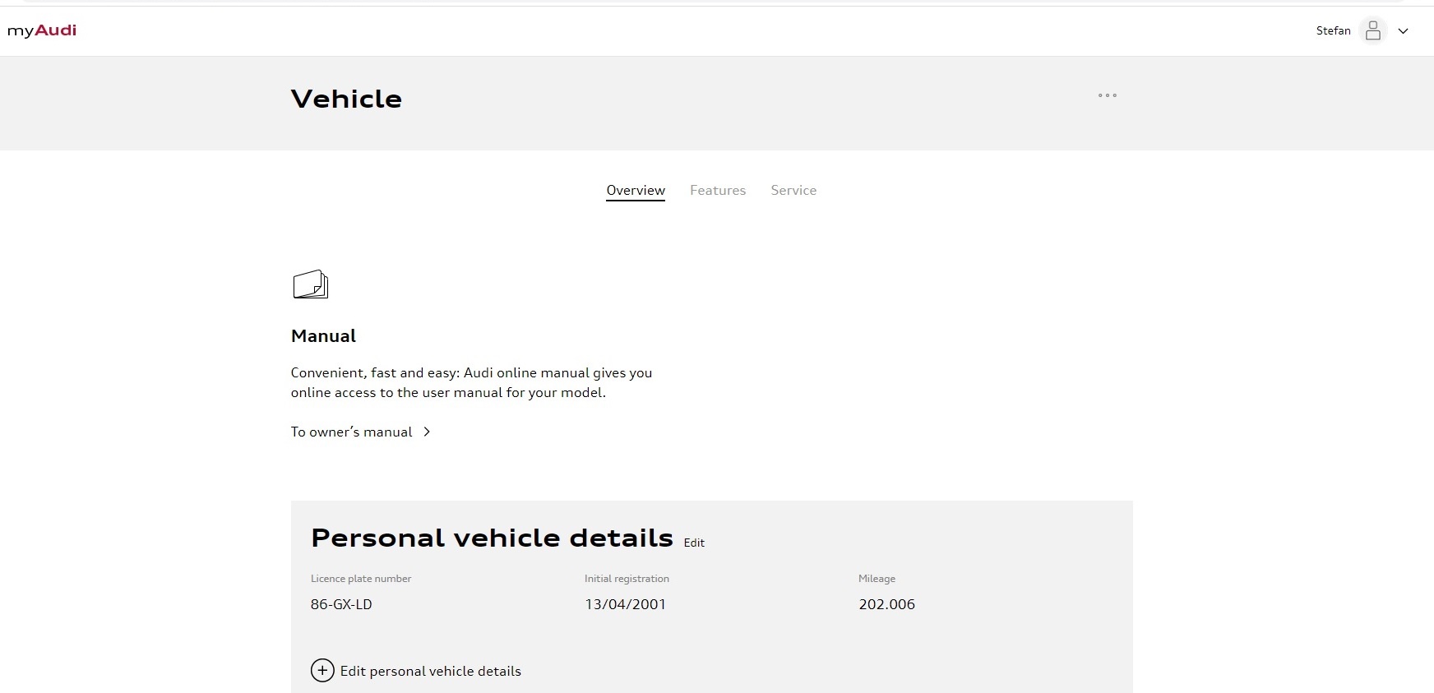Click the user profile avatar icon
Image resolution: width=1434 pixels, height=693 pixels.
pyautogui.click(x=1372, y=30)
